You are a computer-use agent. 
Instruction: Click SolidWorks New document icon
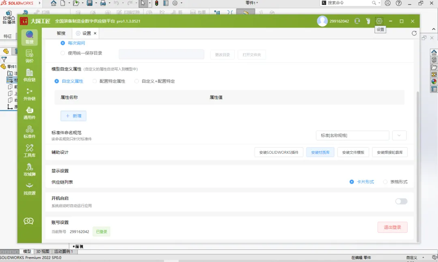pyautogui.click(x=63, y=3)
